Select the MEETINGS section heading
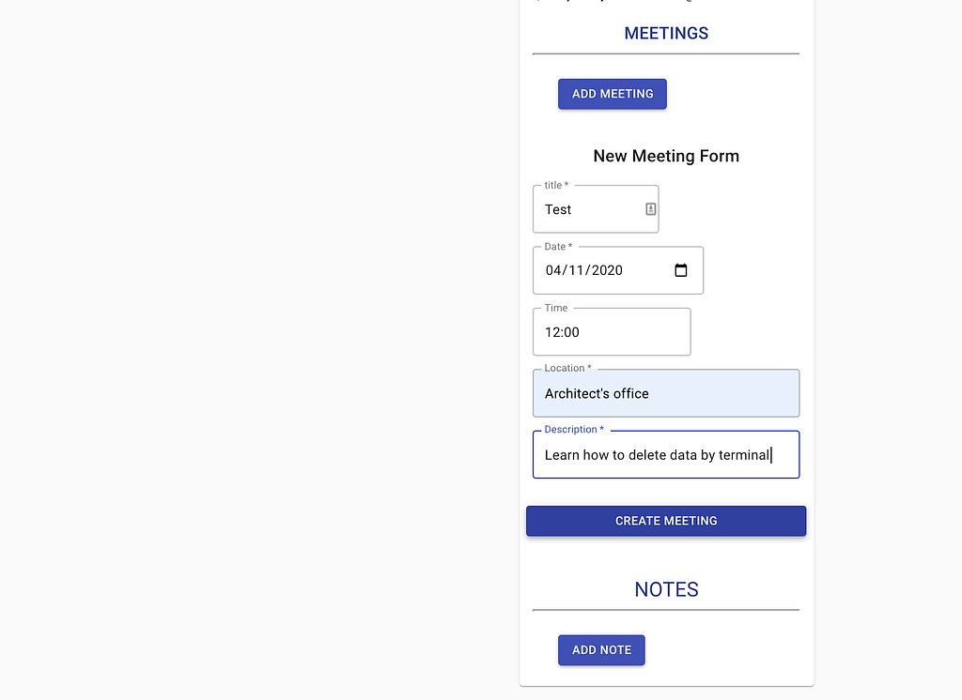 click(x=666, y=33)
